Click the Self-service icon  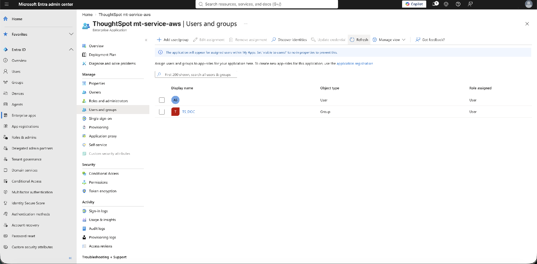click(84, 145)
